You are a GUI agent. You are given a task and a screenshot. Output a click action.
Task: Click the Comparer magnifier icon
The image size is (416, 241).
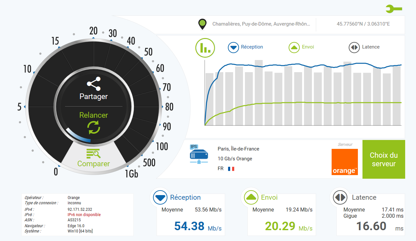[x=94, y=153]
